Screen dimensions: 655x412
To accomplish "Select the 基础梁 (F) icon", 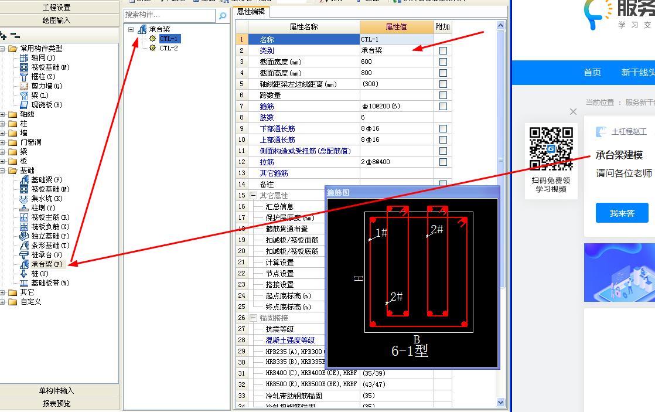I will [24, 180].
